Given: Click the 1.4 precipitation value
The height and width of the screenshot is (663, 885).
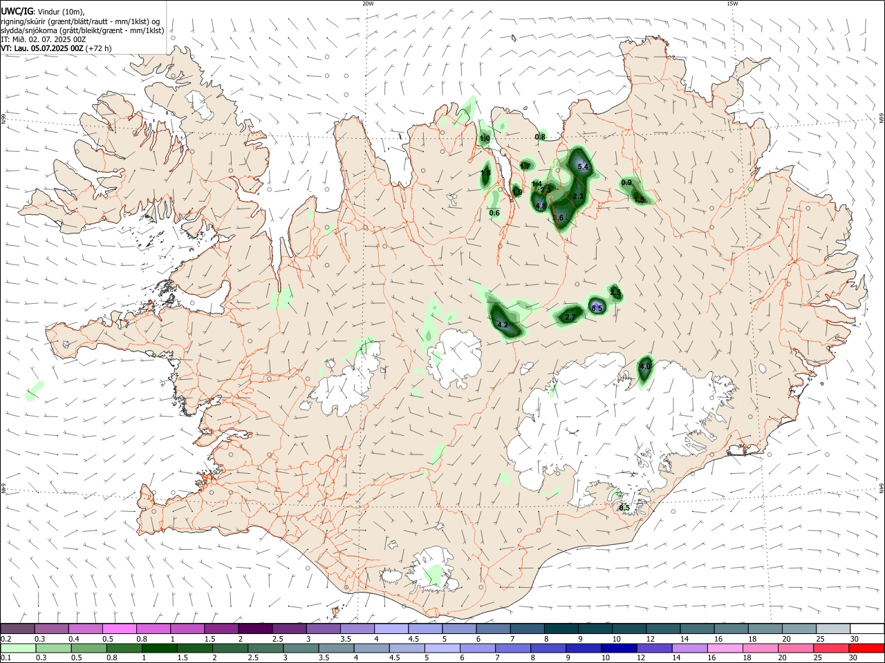Looking at the screenshot, I should click(537, 183).
